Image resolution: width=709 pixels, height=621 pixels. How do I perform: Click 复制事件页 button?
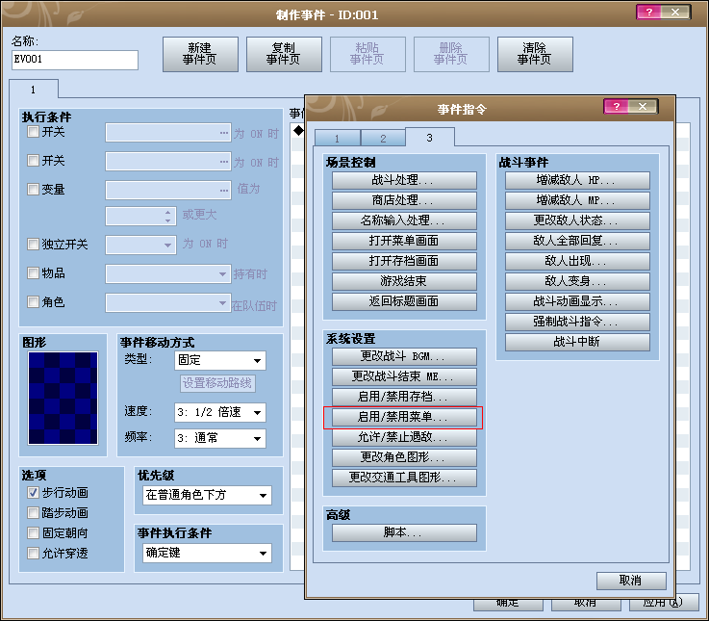coord(284,54)
